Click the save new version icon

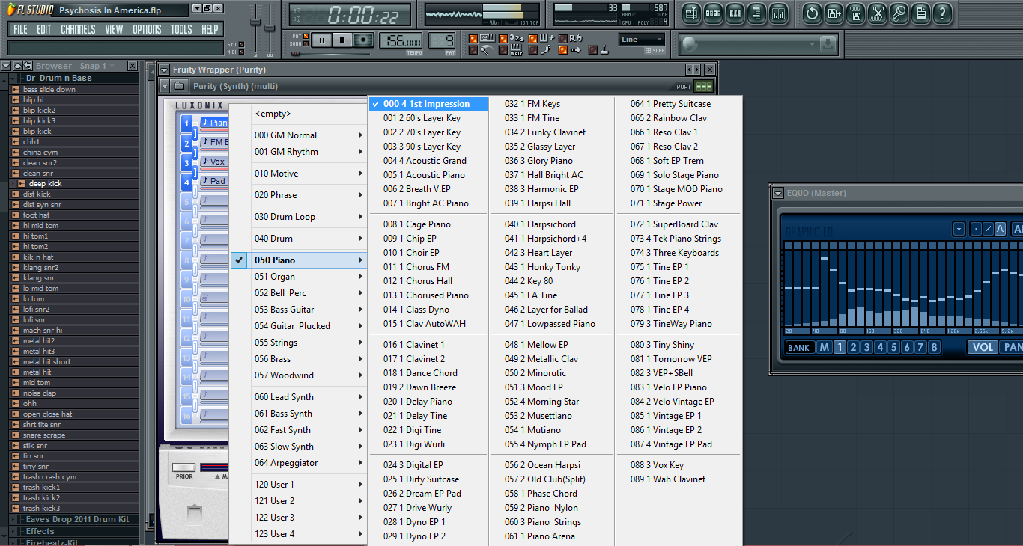coord(834,13)
